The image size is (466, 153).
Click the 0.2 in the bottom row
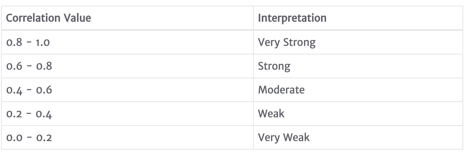(44, 138)
